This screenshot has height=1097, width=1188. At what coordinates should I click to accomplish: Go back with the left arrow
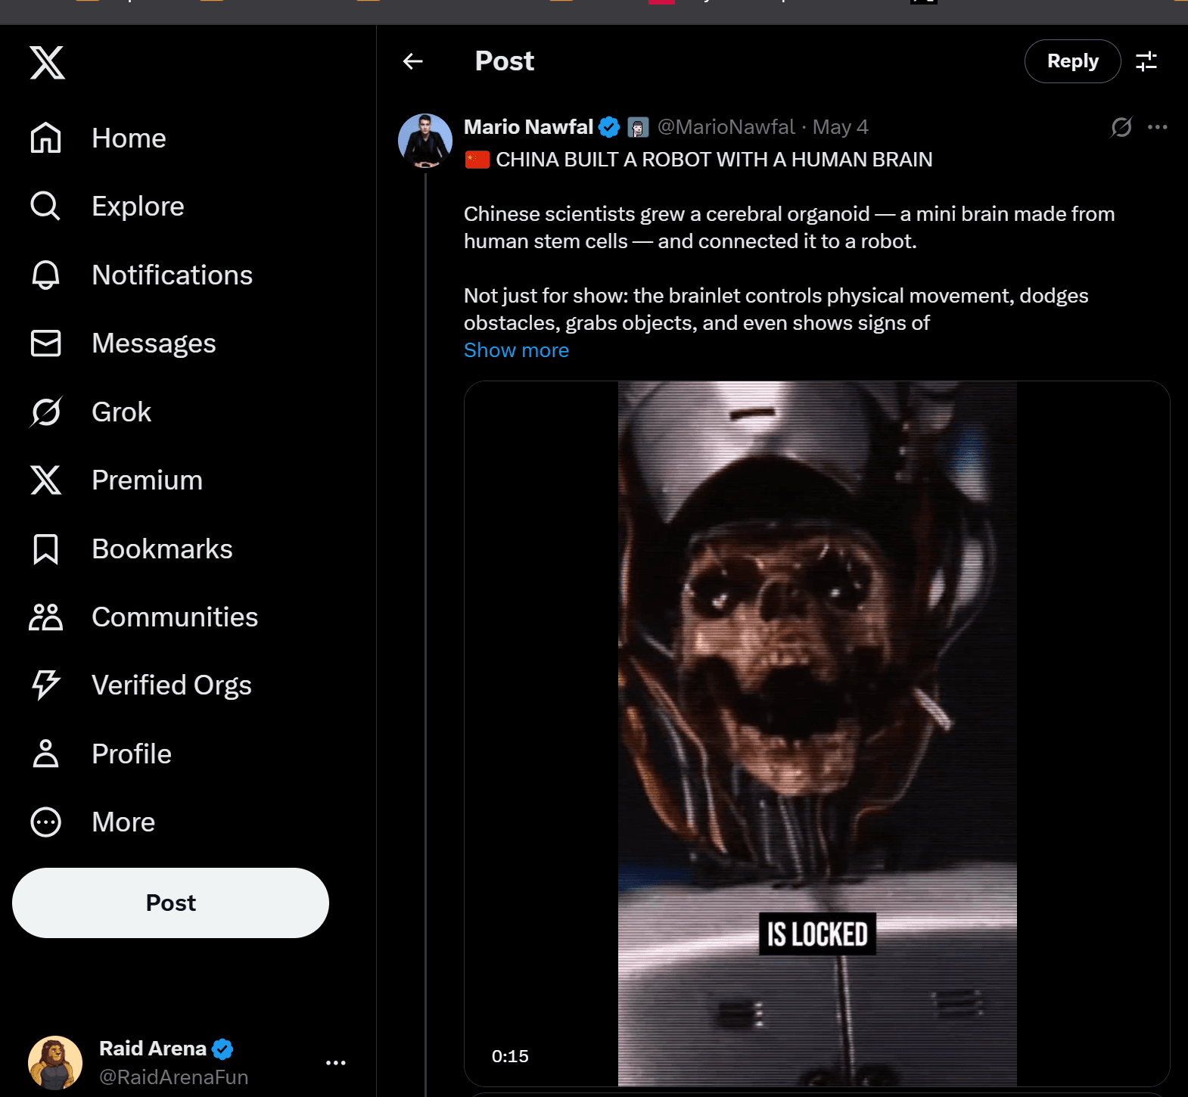pyautogui.click(x=413, y=61)
